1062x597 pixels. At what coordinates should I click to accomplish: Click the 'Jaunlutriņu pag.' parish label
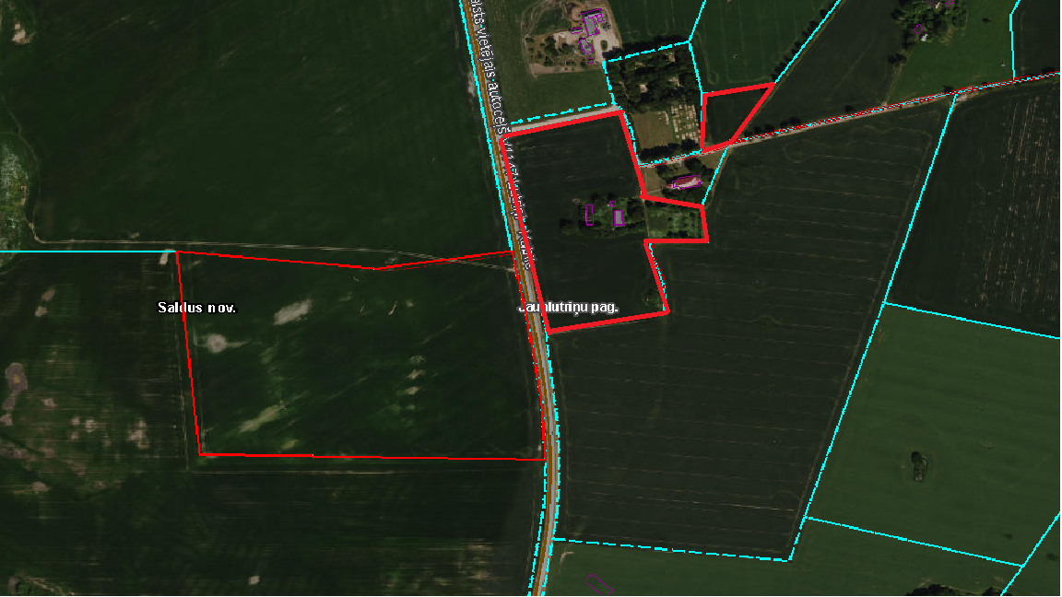point(569,307)
